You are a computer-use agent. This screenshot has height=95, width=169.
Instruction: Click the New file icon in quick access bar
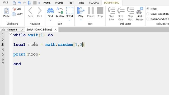(x=14, y=3)
